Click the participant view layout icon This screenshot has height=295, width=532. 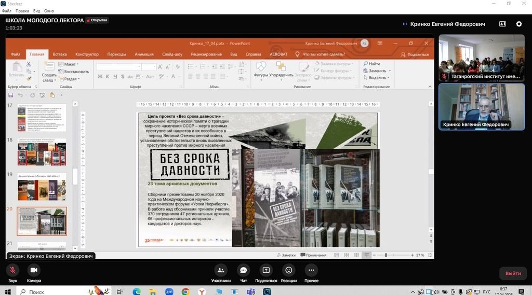click(502, 24)
